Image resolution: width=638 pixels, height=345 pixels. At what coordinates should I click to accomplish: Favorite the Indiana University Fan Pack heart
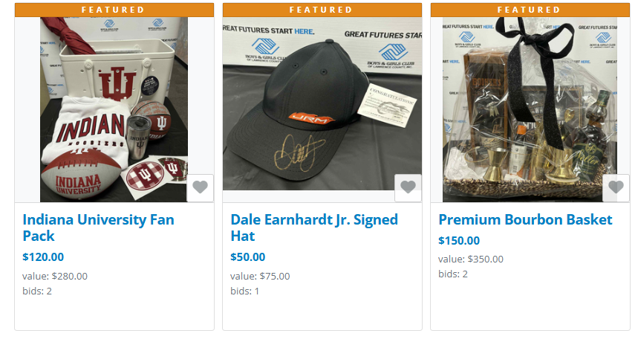200,188
